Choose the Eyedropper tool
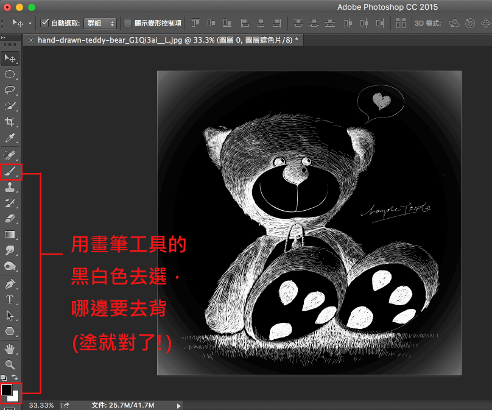 point(10,138)
